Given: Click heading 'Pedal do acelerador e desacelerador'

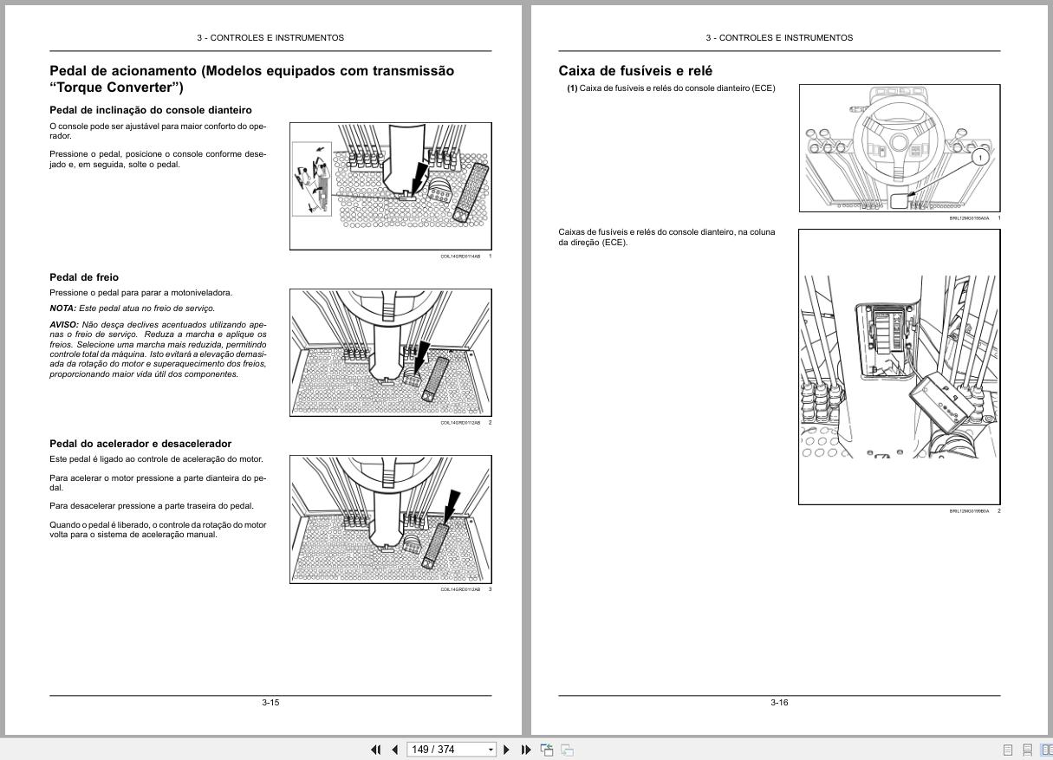Looking at the screenshot, I should point(140,444).
